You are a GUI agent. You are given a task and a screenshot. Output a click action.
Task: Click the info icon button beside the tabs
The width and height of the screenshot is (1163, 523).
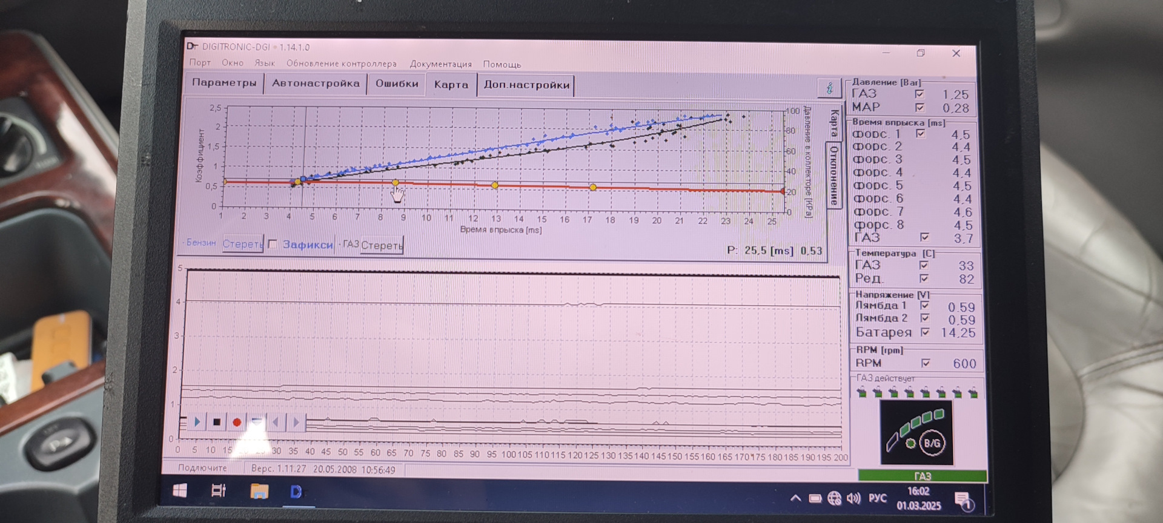click(829, 88)
